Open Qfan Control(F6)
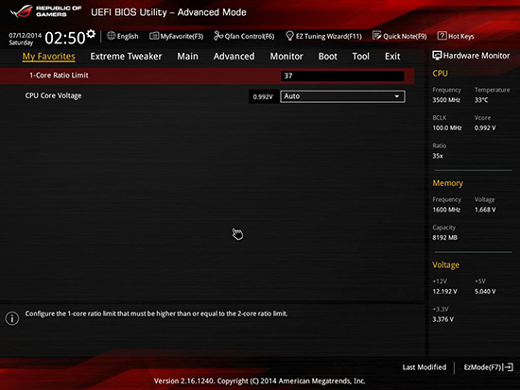Image resolution: width=520 pixels, height=390 pixels. 250,36
